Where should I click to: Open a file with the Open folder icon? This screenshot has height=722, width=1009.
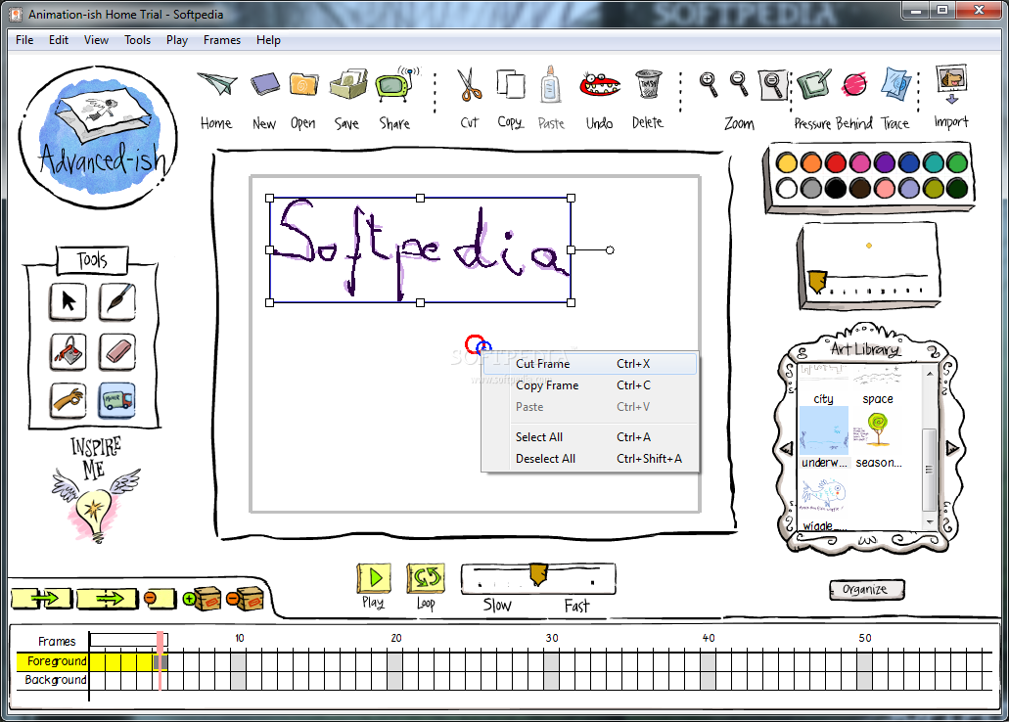click(303, 84)
